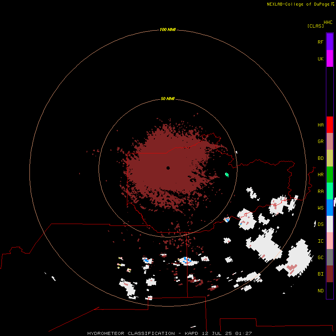Image resolution: width=336 pixels, height=336 pixels.
Task: Click the RF purple legend swatch
Action: (330, 42)
